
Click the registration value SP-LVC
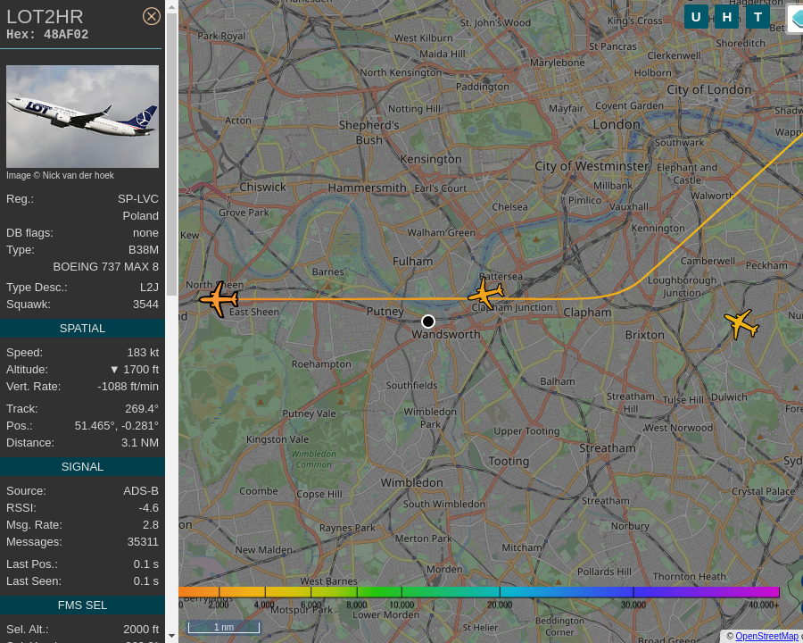(137, 199)
